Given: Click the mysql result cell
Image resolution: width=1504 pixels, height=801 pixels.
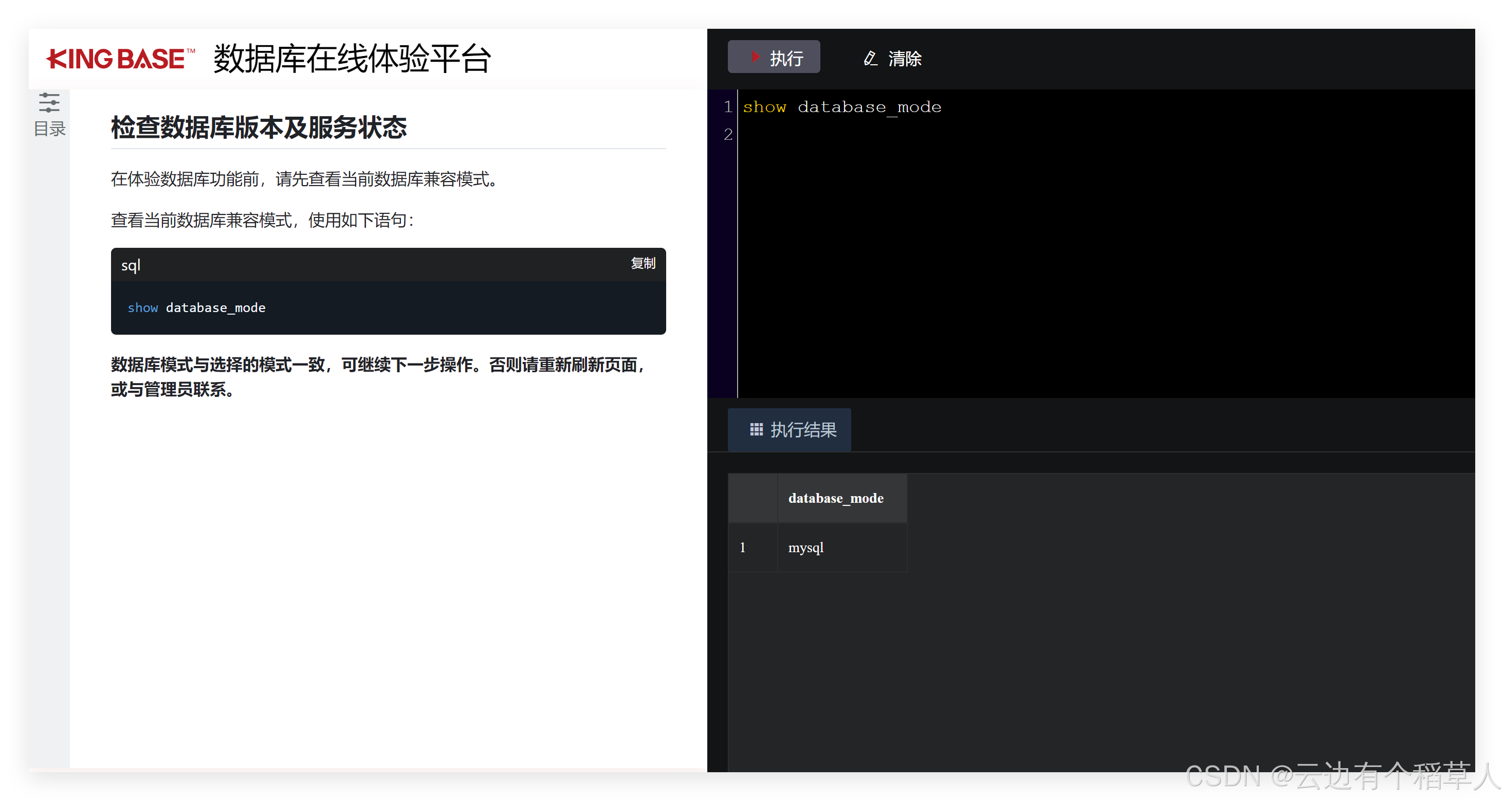Looking at the screenshot, I should 806,548.
